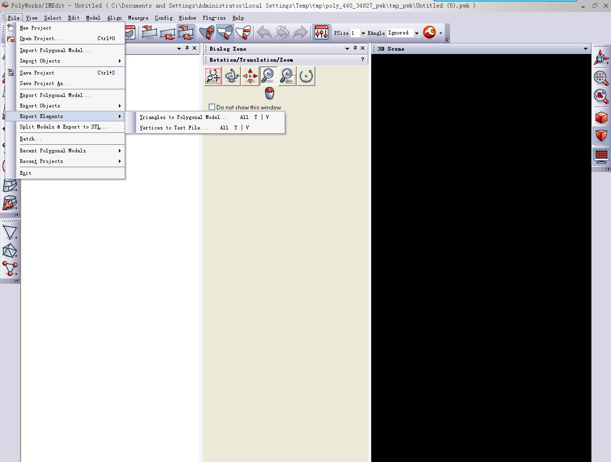
Task: Switch to the solid red cube view
Action: click(x=601, y=117)
